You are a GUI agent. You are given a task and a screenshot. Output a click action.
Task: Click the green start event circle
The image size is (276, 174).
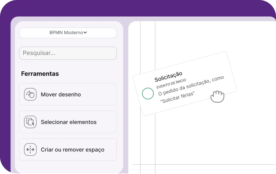148,93
